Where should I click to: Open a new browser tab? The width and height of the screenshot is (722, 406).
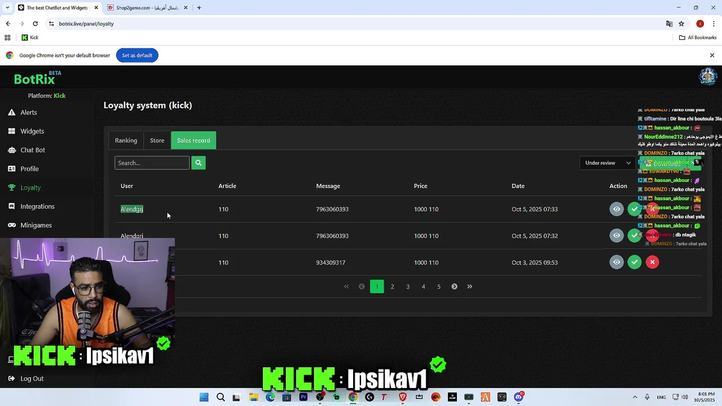click(199, 8)
